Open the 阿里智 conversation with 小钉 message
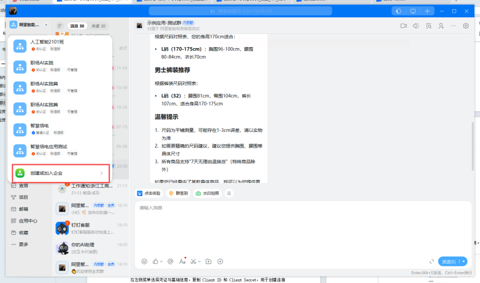Screen dimensions: 480x283 91,209
